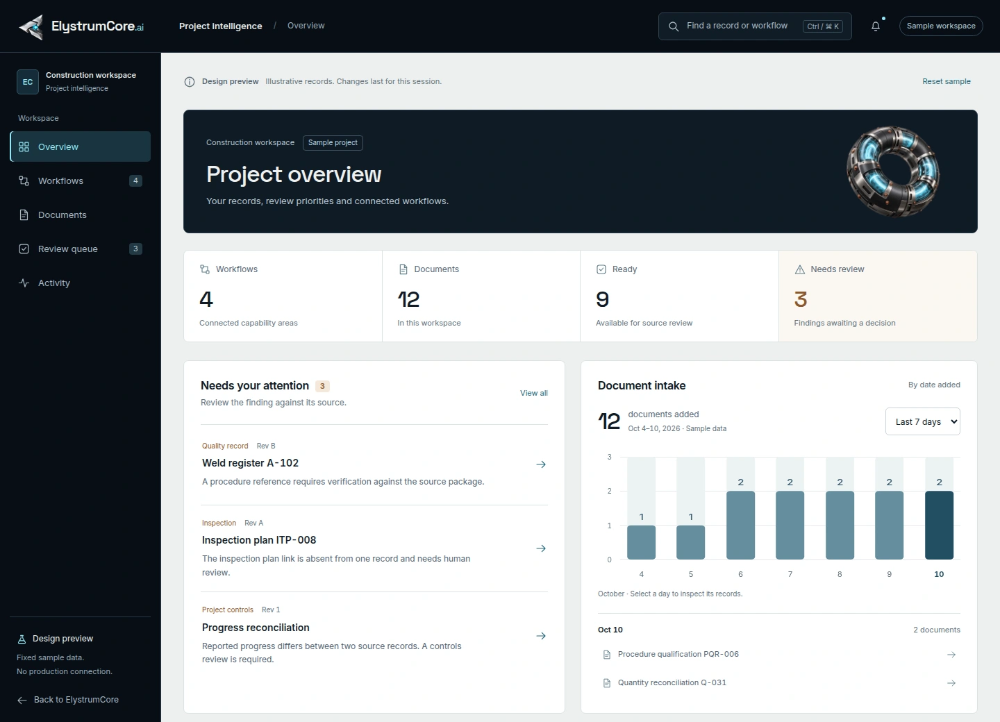1000x722 pixels.
Task: Open the Last 7 days dropdown
Action: [x=923, y=421]
